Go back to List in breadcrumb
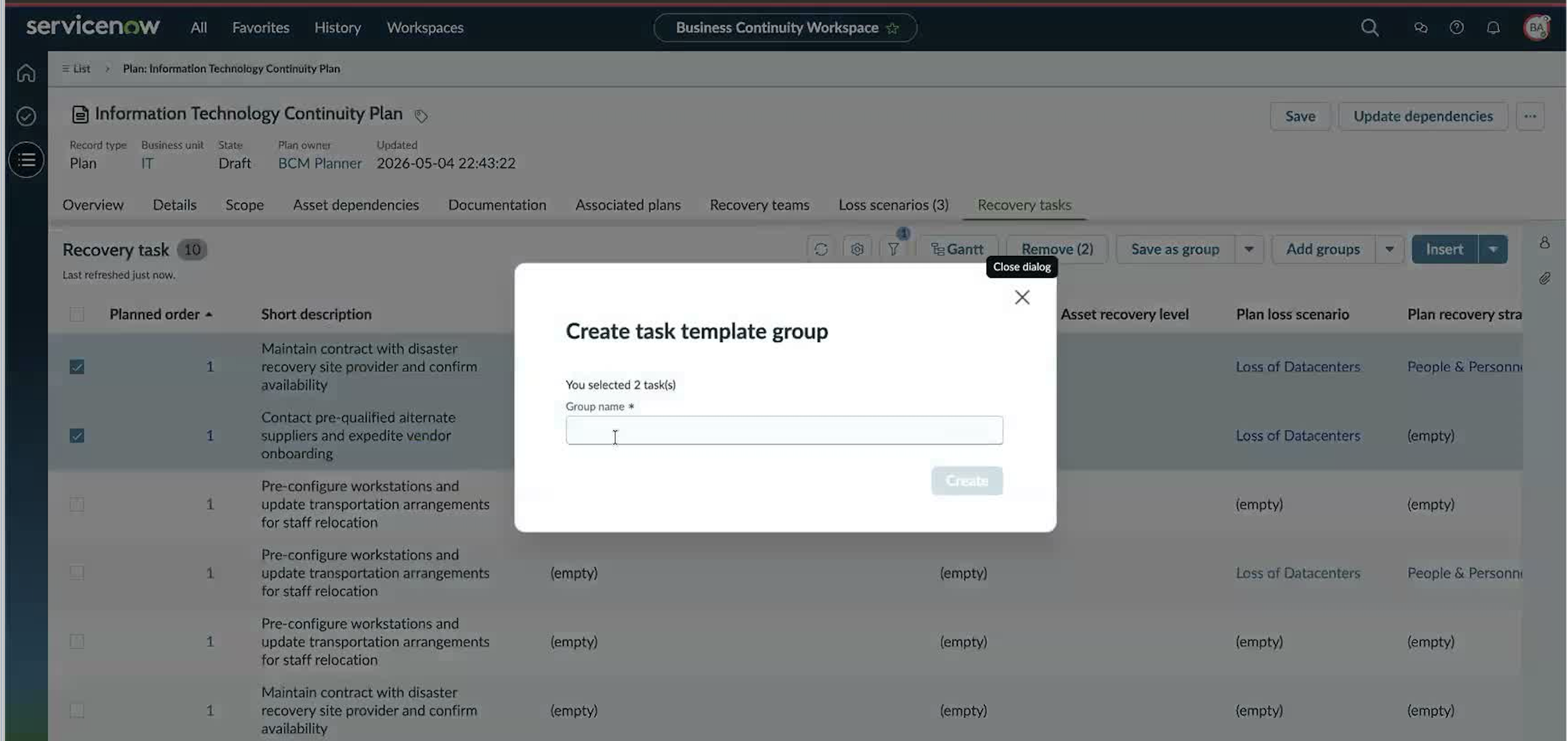 click(76, 69)
